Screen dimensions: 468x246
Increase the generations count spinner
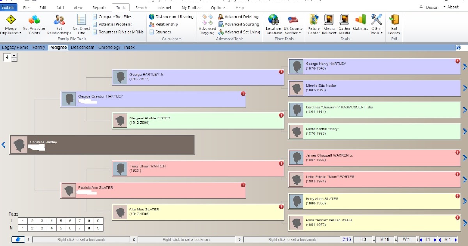(x=14, y=55)
